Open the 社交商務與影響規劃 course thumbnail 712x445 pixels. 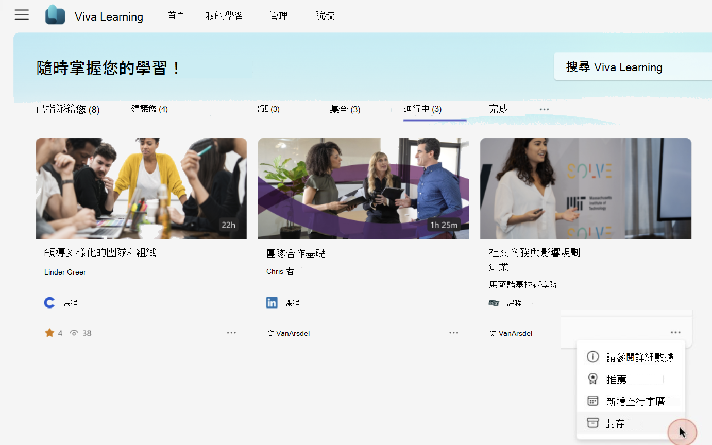click(x=586, y=189)
